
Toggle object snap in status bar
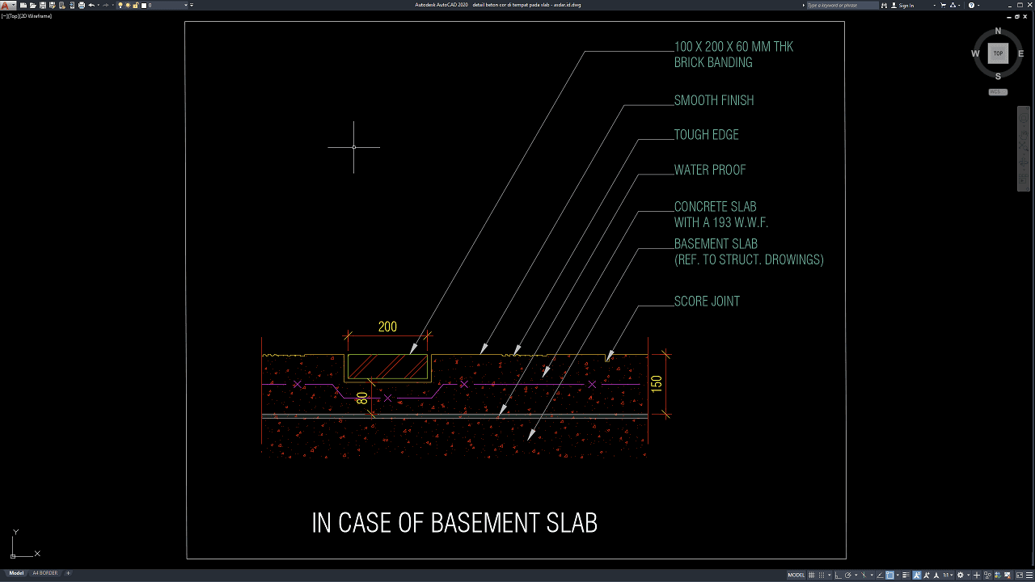pos(889,575)
